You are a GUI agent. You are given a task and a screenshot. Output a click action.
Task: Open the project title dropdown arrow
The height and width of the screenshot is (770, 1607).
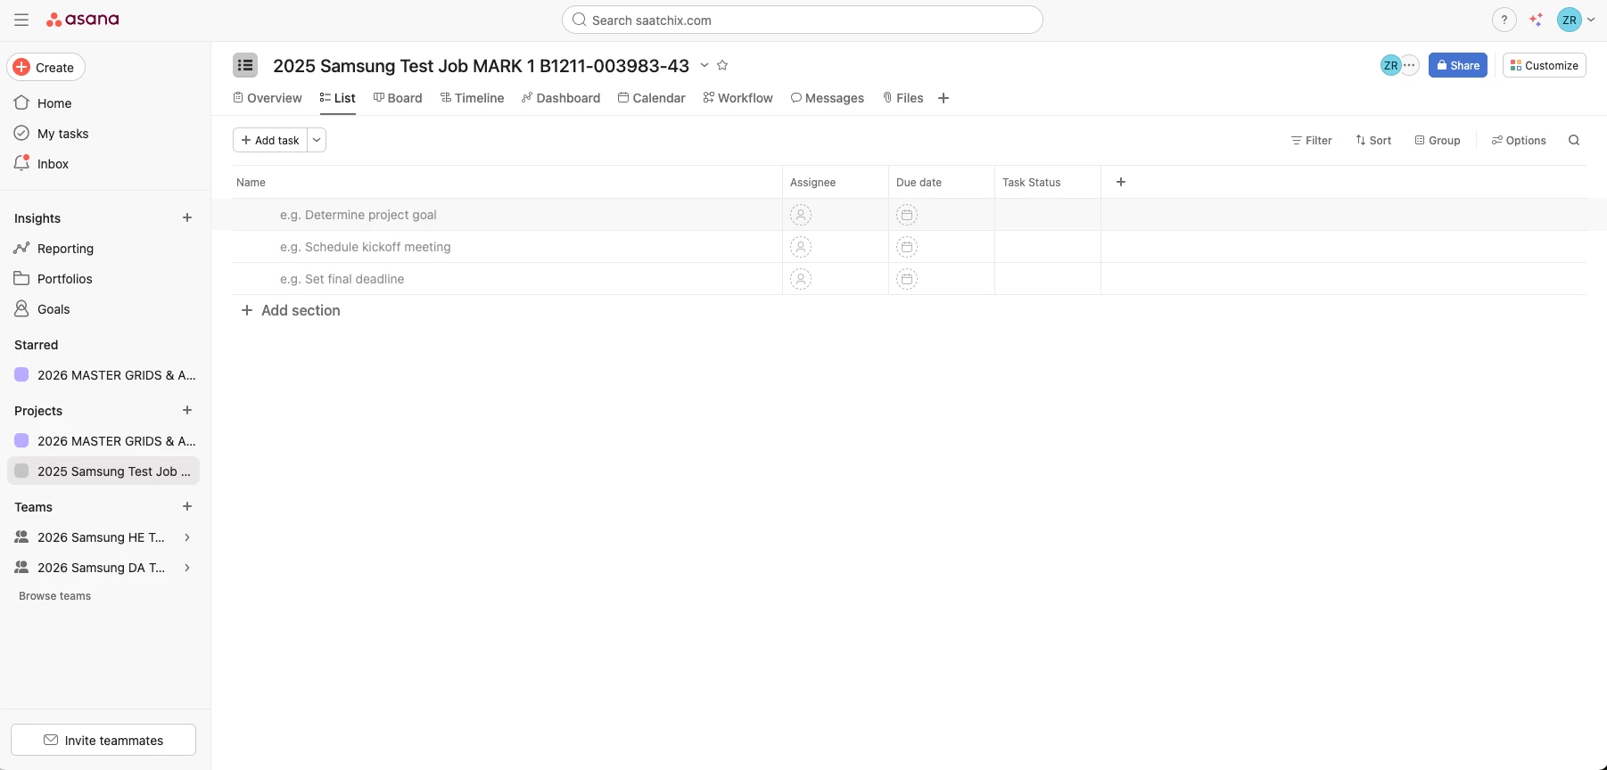[704, 65]
